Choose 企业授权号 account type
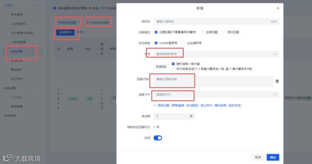 (184, 43)
